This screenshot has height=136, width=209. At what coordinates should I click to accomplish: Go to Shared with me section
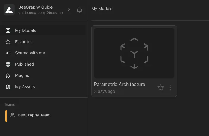click(x=30, y=53)
